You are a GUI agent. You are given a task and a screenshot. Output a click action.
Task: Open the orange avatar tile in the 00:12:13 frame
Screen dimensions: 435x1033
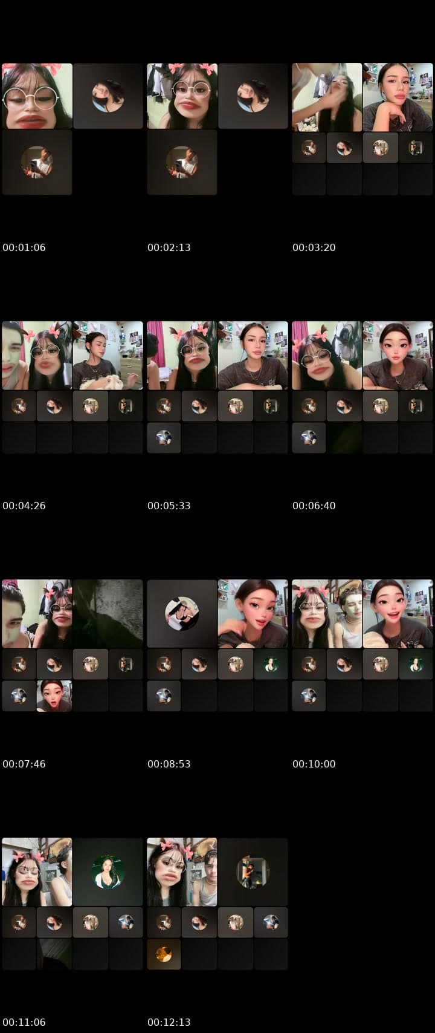point(164,954)
